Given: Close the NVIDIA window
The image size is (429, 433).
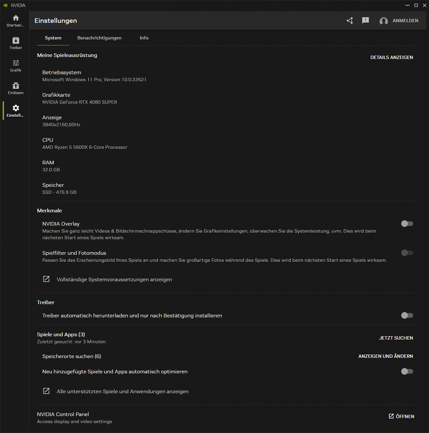Looking at the screenshot, I should 425,5.
